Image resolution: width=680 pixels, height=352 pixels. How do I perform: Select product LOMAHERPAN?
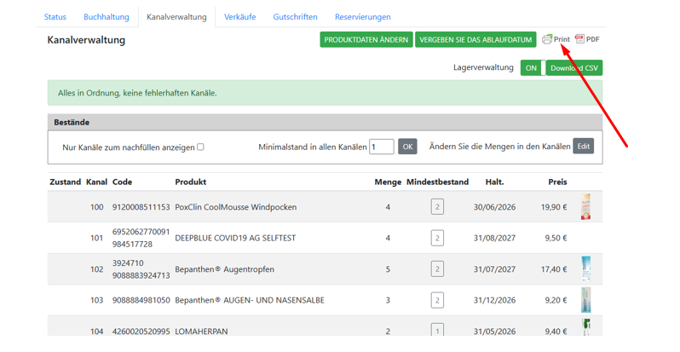point(201,332)
